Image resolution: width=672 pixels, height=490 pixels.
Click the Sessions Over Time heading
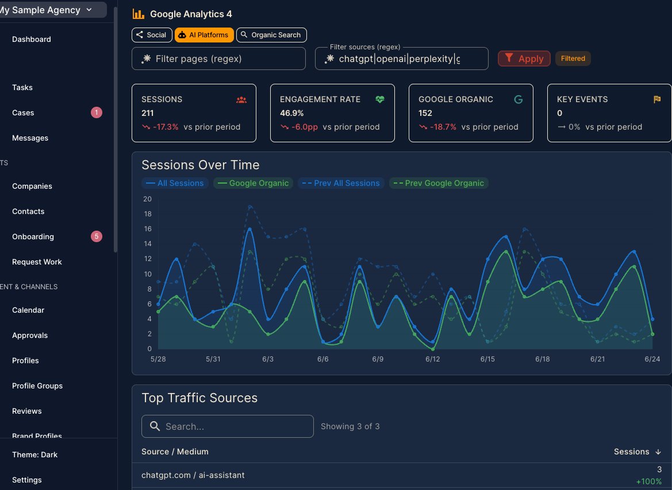[201, 165]
